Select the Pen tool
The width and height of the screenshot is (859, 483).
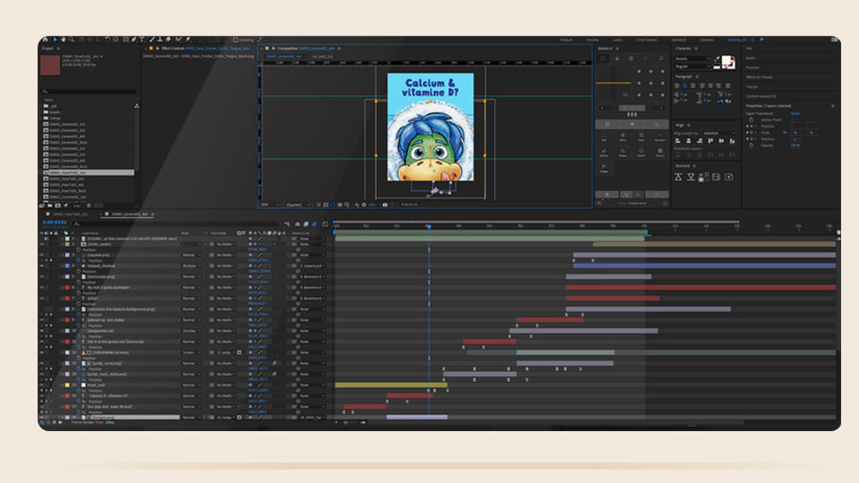(133, 40)
